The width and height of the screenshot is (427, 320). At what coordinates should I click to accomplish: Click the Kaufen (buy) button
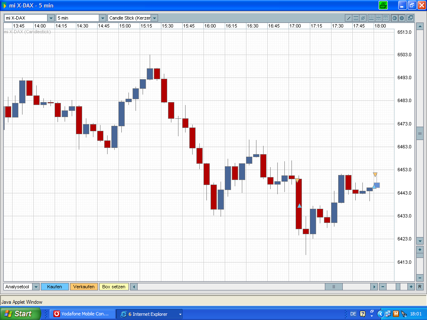[x=55, y=287]
